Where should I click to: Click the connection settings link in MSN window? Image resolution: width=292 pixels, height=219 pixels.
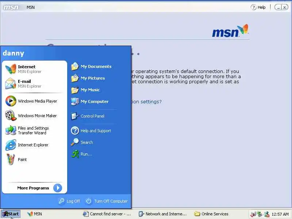coord(146,102)
